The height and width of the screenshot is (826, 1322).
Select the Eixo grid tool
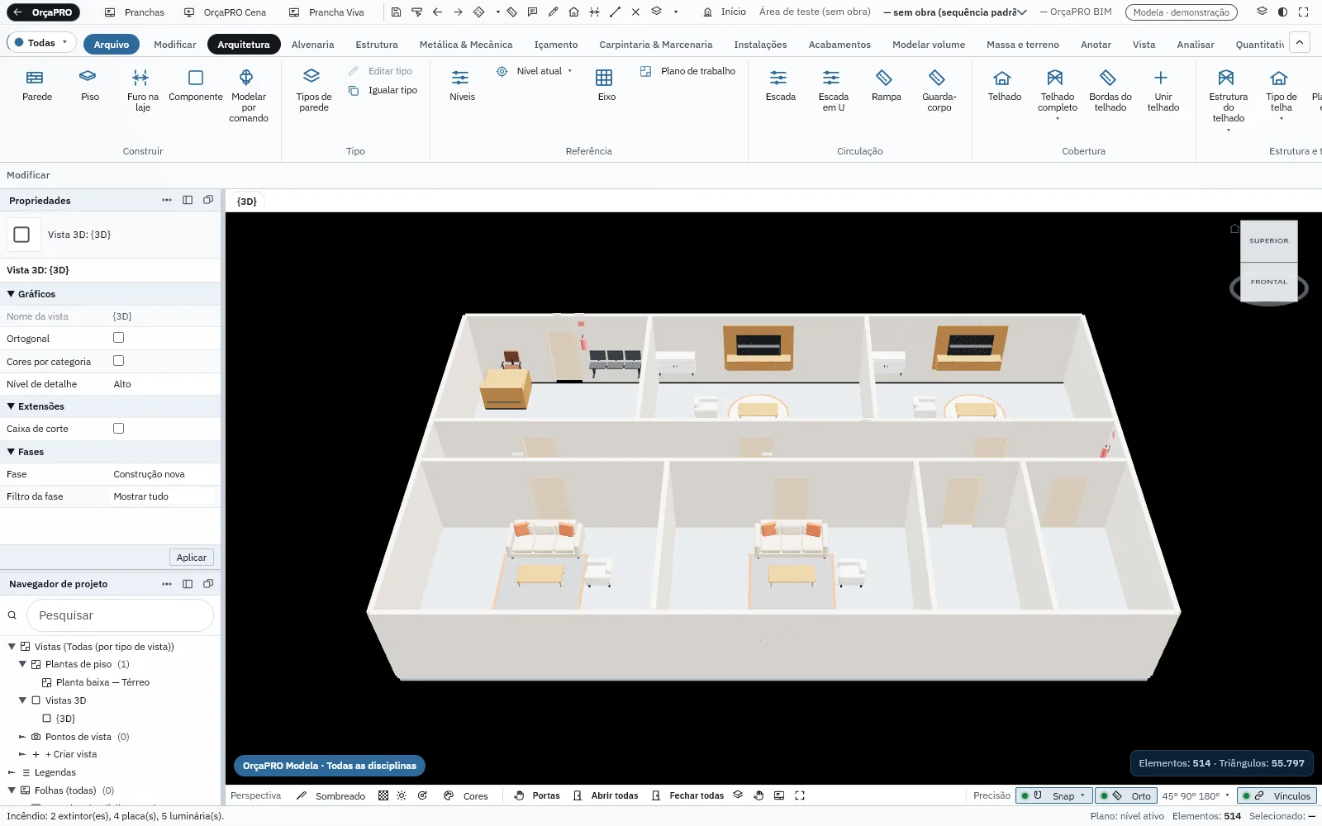pyautogui.click(x=606, y=86)
